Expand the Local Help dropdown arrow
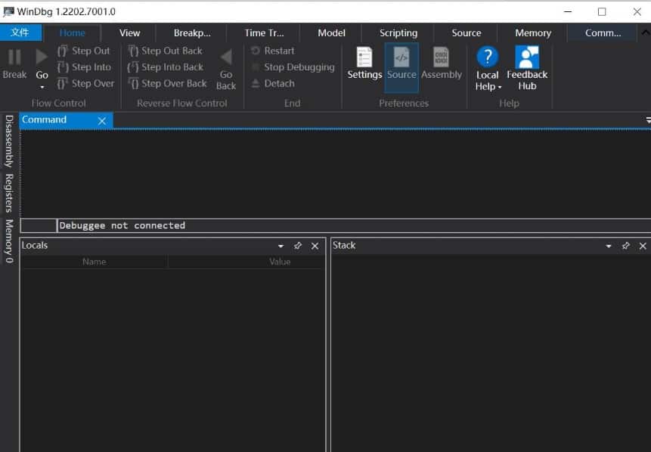This screenshot has height=452, width=651. coord(500,87)
